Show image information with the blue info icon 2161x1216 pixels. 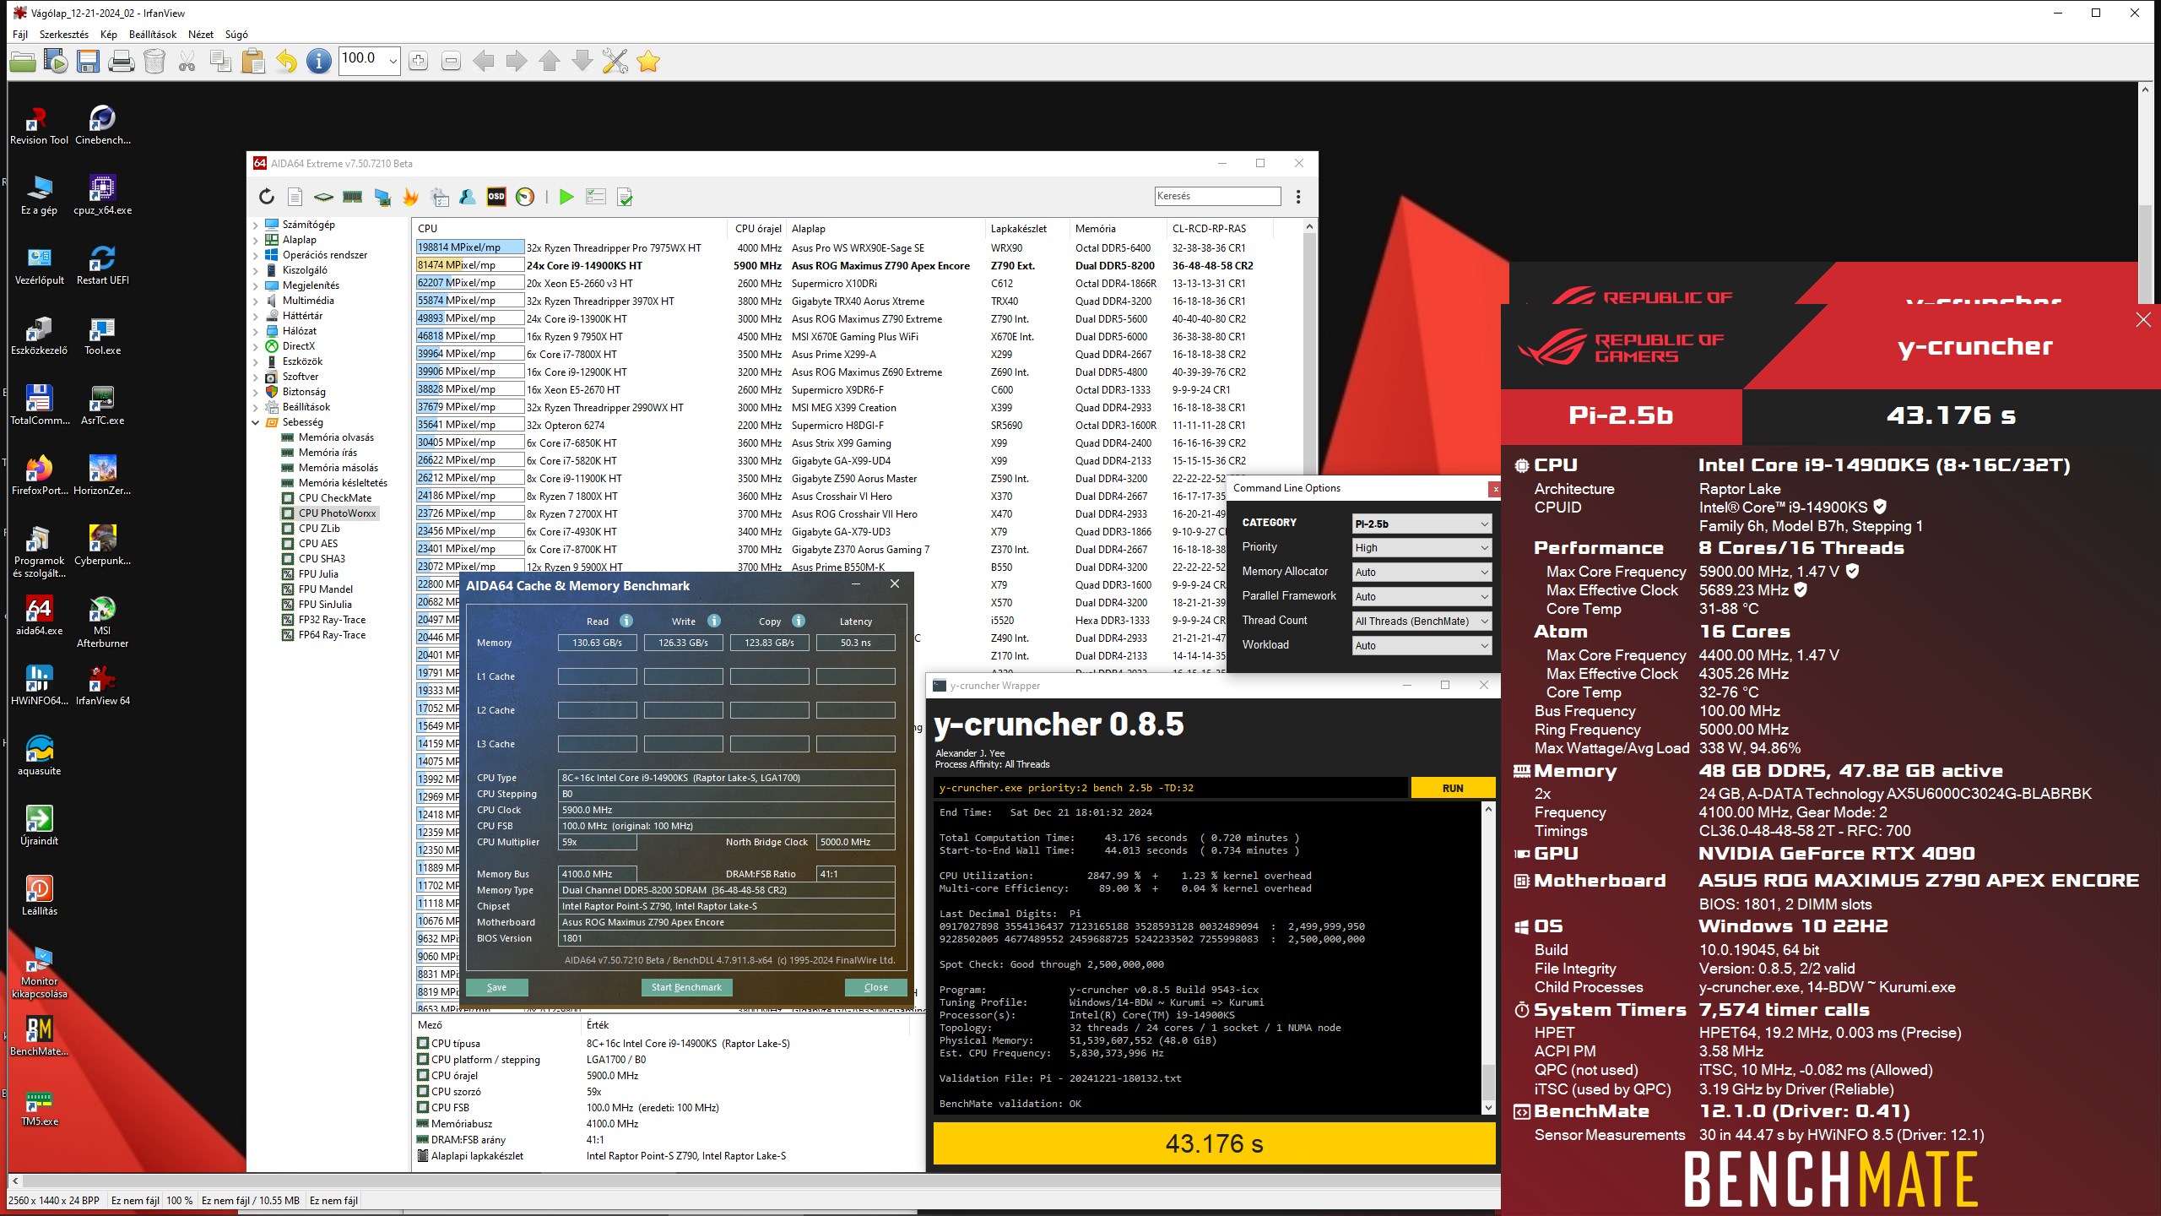tap(319, 61)
